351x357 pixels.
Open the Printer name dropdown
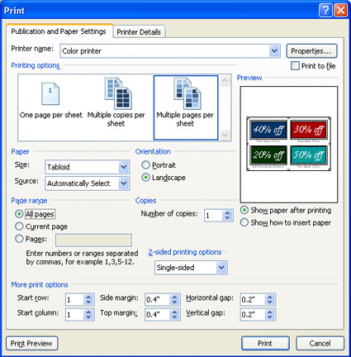tap(274, 51)
